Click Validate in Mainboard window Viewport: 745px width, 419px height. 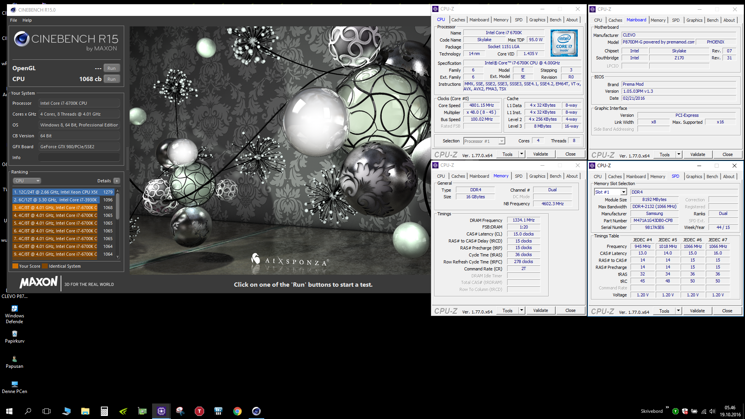click(x=698, y=154)
